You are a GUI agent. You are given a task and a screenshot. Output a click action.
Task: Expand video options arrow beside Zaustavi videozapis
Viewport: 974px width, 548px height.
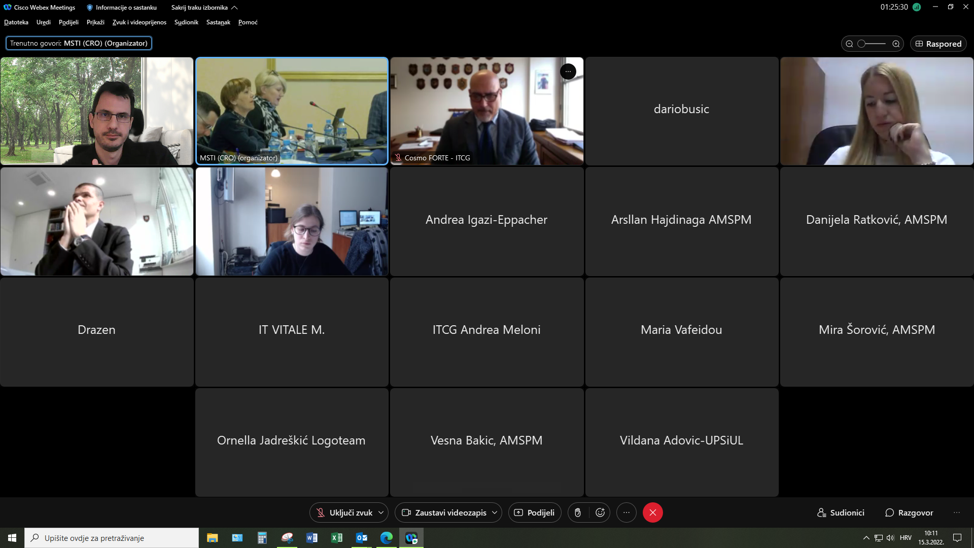[495, 512]
